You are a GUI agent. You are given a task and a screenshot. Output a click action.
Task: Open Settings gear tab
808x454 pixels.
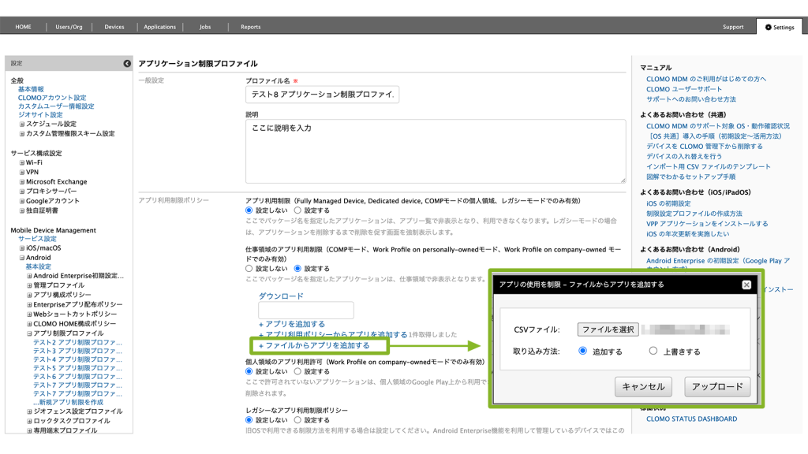(x=778, y=27)
